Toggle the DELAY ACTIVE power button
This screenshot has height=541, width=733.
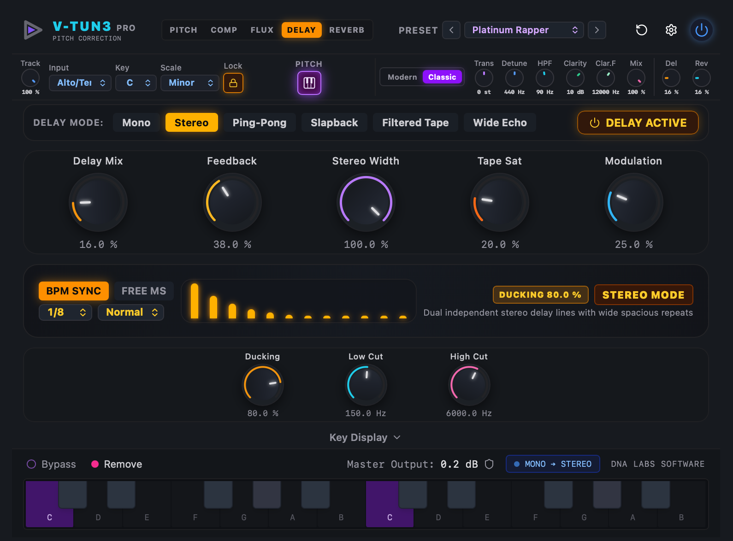click(x=638, y=123)
